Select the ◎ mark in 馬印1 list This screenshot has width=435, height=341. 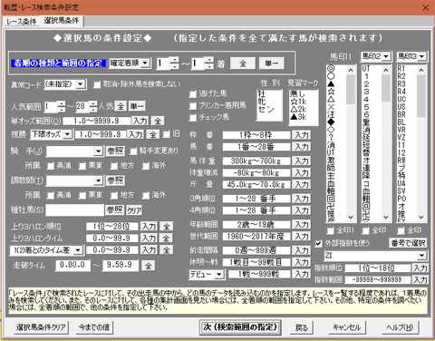(331, 69)
